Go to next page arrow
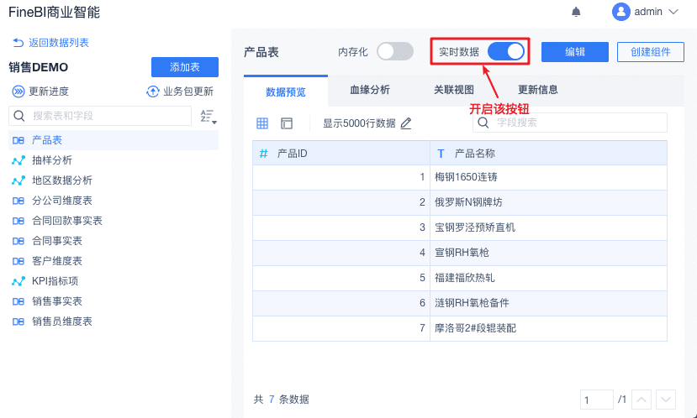The image size is (697, 418). tap(666, 400)
